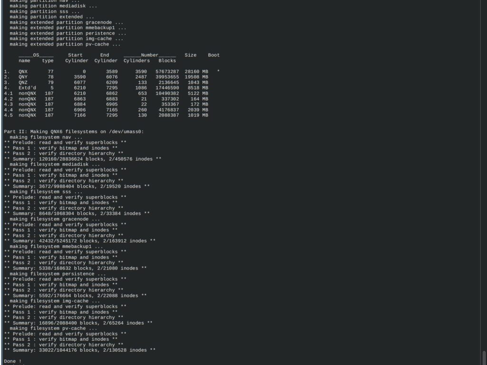Click the 'making partition sss' line
Screen dimensions: 487x365
pos(44,11)
